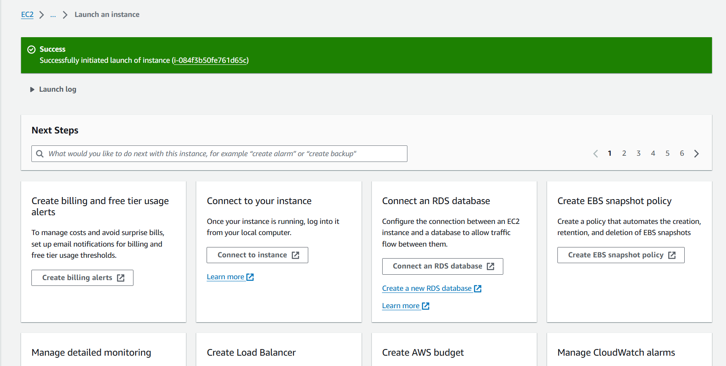726x366 pixels.
Task: Open Create a new RDS database link
Action: (432, 288)
